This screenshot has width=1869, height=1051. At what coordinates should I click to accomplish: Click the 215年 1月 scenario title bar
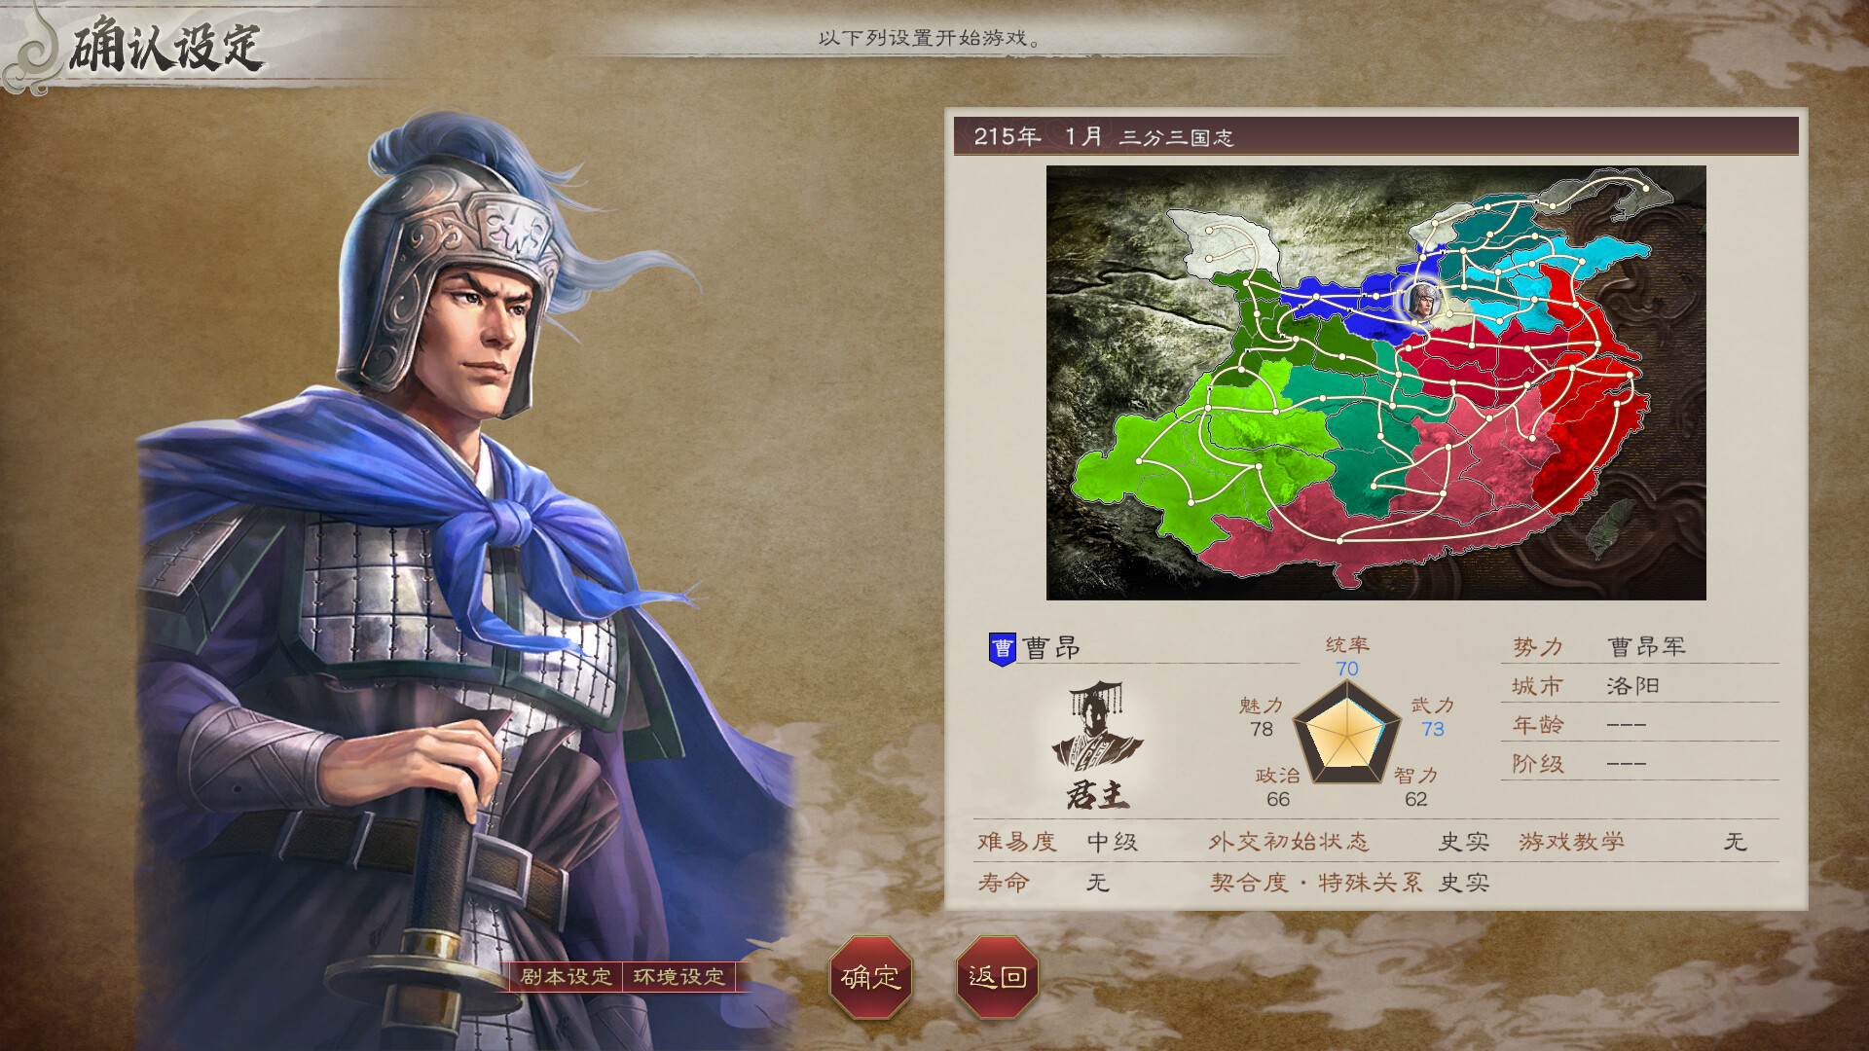[x=1375, y=136]
